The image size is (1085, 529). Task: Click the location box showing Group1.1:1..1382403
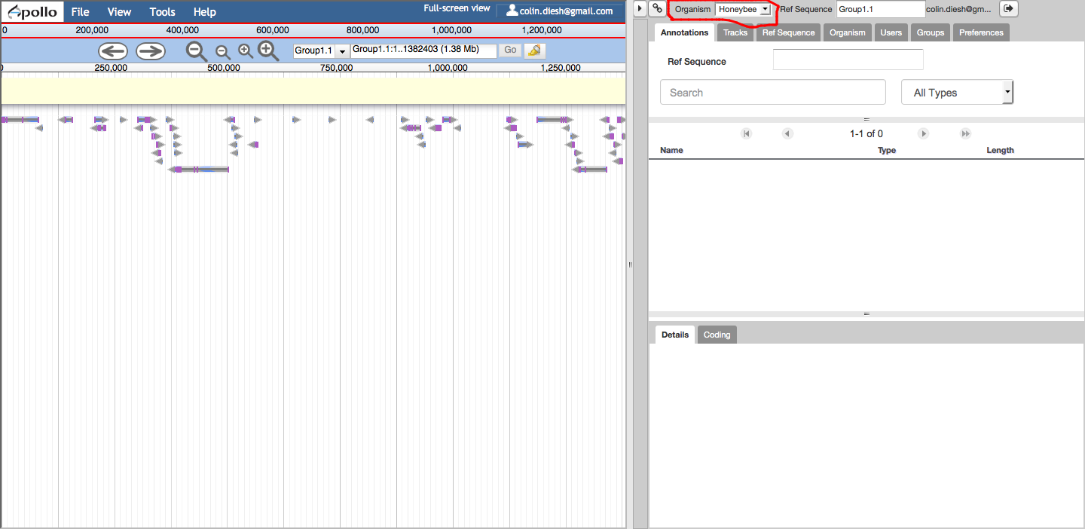tap(423, 50)
